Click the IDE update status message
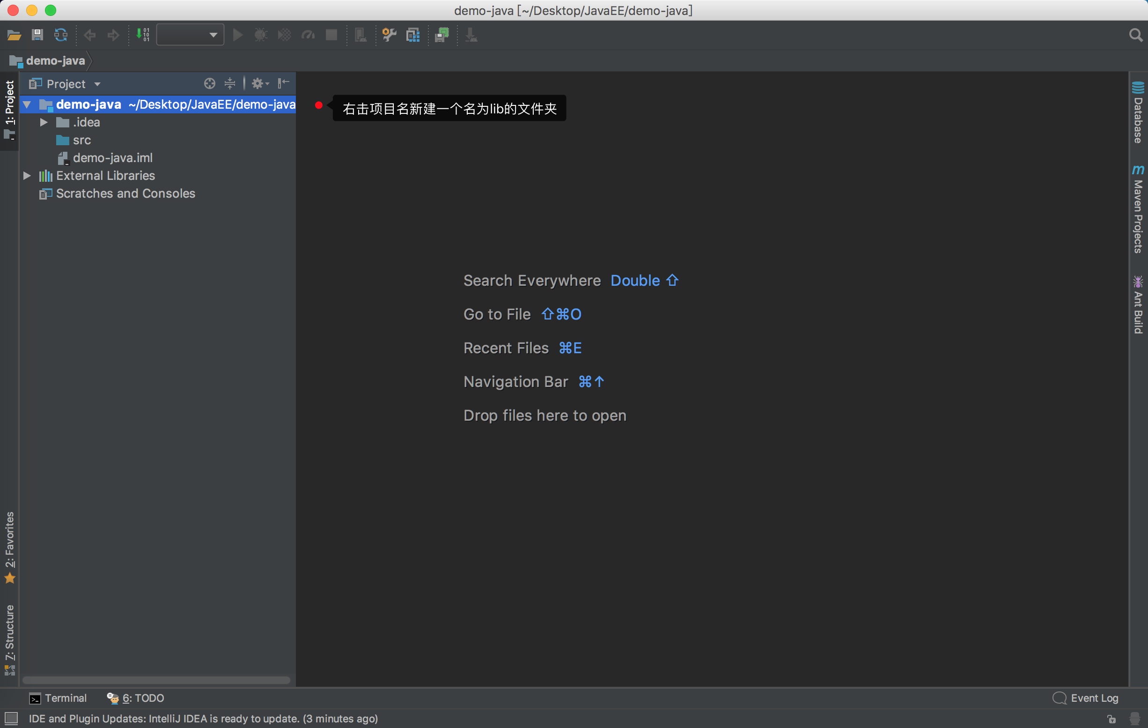 [x=204, y=719]
